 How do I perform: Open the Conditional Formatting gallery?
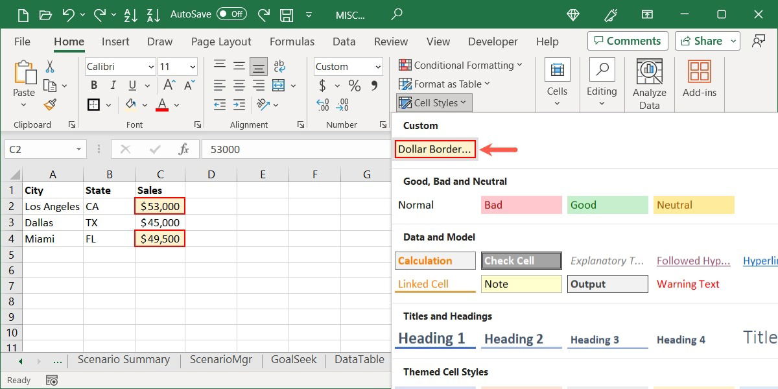click(462, 65)
